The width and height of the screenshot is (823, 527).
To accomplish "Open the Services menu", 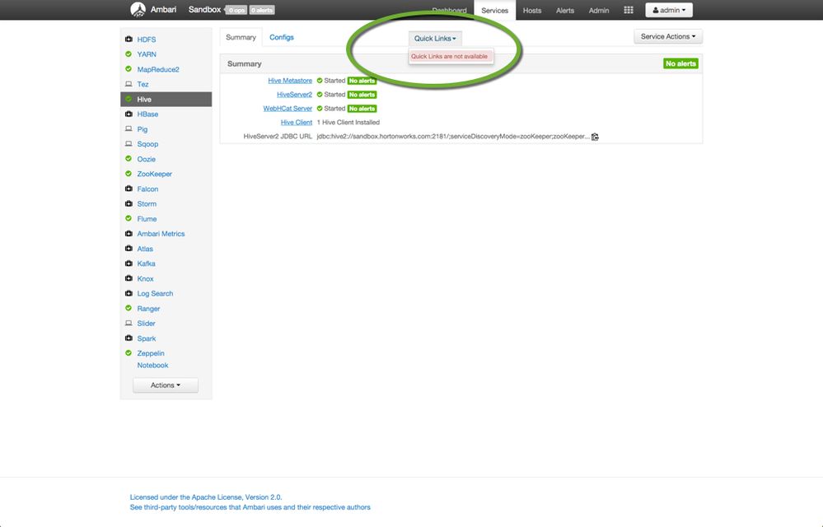I will 495,10.
